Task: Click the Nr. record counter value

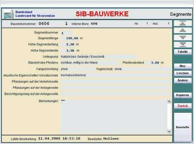Action: tap(147, 23)
